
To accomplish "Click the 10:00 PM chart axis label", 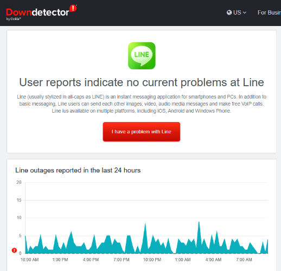I will coord(152,260).
